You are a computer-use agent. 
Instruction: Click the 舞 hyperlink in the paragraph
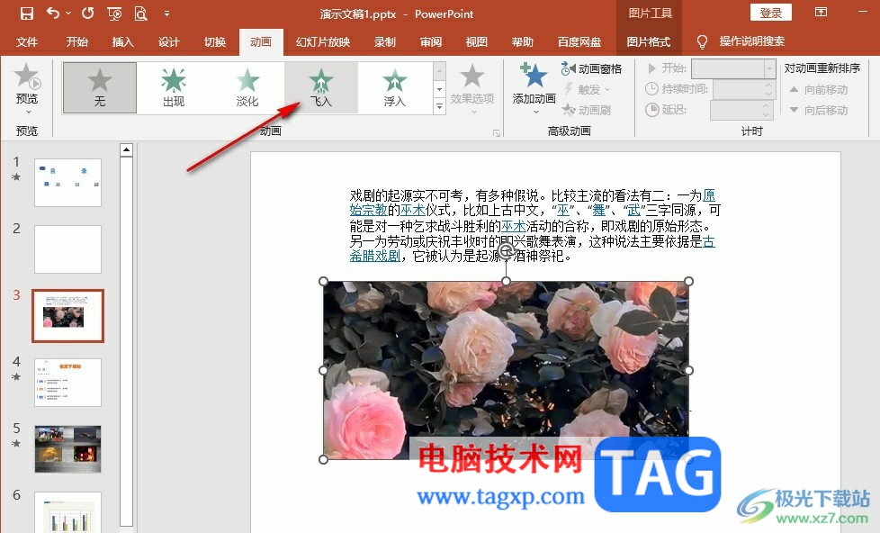pyautogui.click(x=599, y=211)
